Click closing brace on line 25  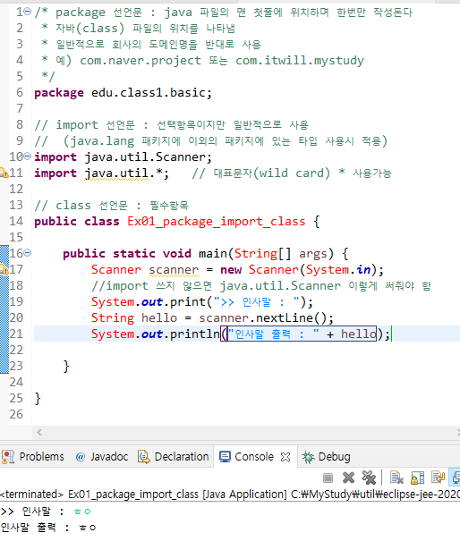(x=38, y=398)
